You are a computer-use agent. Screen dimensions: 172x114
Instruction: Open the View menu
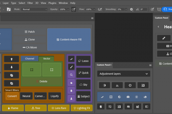click(43, 3)
